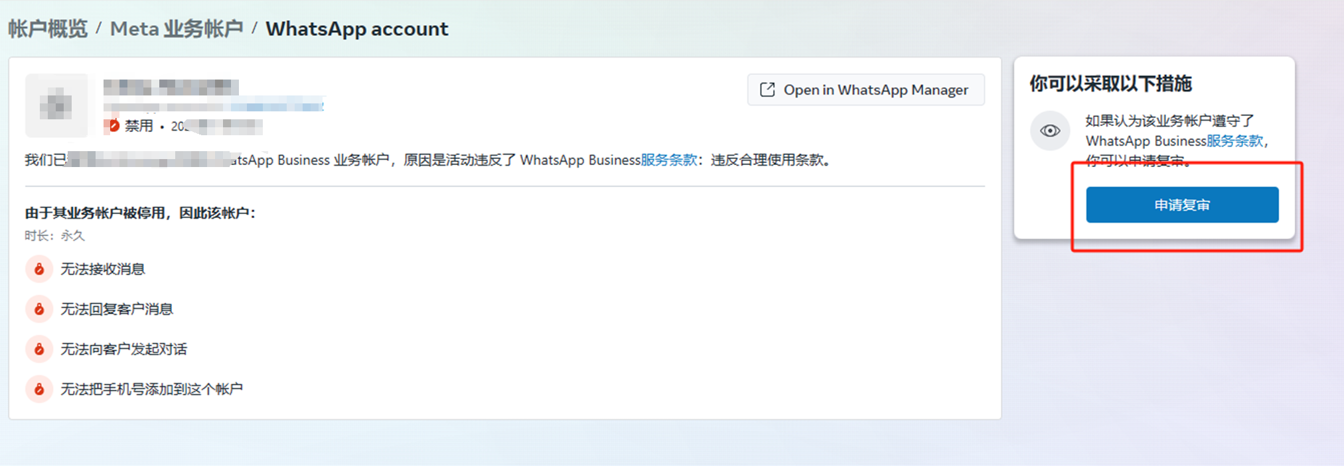Click the red disabled status icon next to 禁用
1344x466 pixels.
[x=113, y=125]
